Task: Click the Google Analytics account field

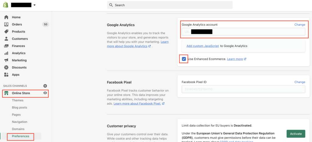Action: 243,32
